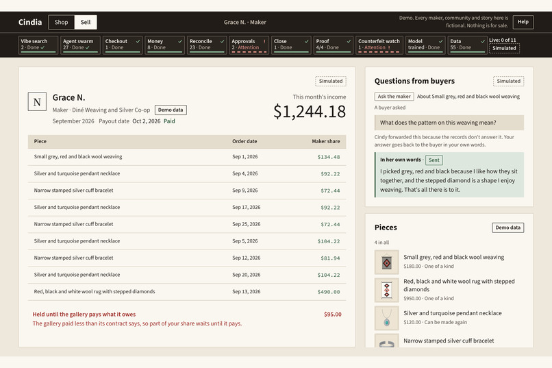Select the wool weaving order row Sep 1
Image resolution: width=552 pixels, height=368 pixels.
[x=187, y=157]
